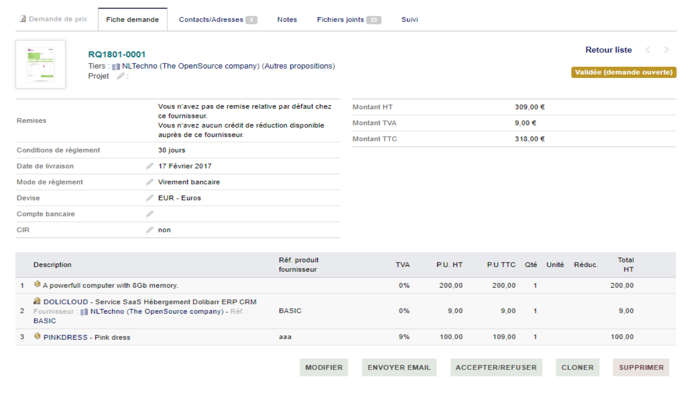Click pencil icon next to Date de livraison
Viewport: 692px width, 394px height.
coord(150,166)
